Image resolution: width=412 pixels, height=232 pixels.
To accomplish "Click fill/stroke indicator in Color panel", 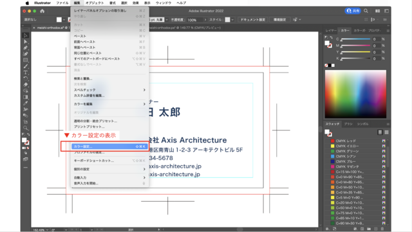I will [328, 44].
